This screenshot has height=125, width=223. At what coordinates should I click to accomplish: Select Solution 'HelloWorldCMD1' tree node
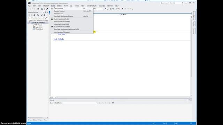[x=38, y=20]
